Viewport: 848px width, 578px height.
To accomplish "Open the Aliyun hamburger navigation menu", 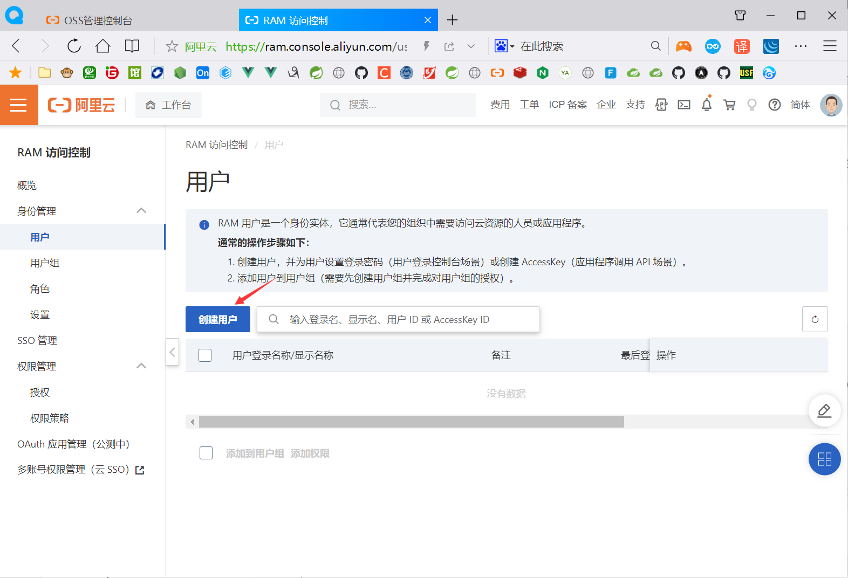I will coord(19,105).
